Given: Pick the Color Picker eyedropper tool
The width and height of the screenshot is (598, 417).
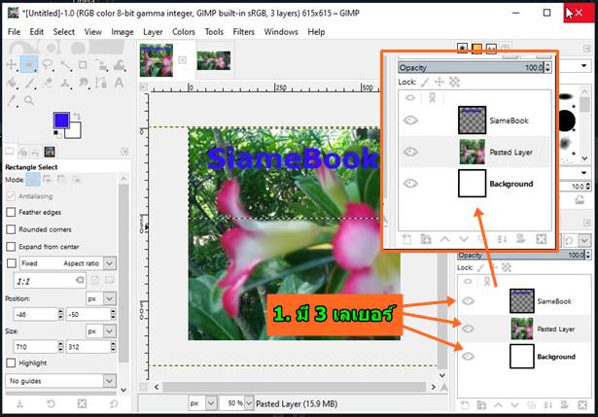Looking at the screenshot, I should tap(12, 101).
